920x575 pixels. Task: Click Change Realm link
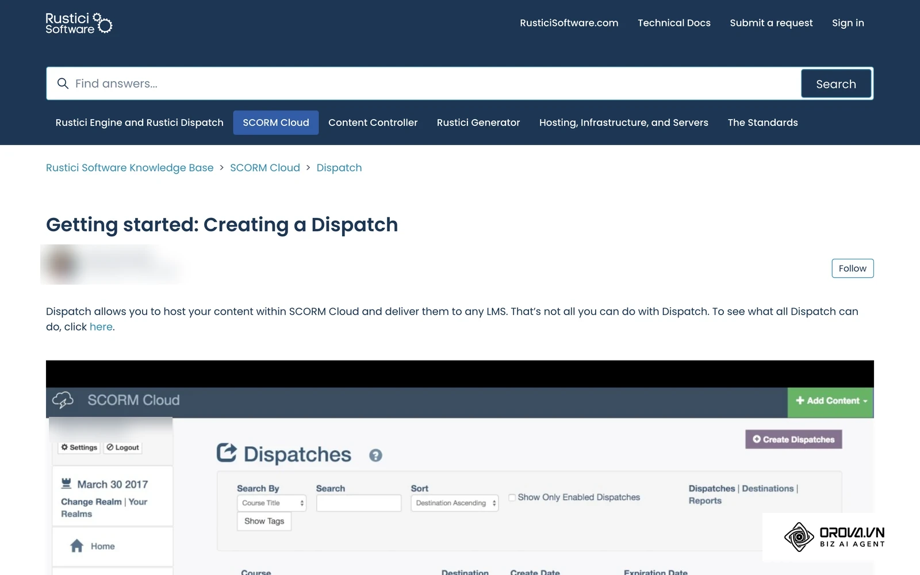coord(91,502)
